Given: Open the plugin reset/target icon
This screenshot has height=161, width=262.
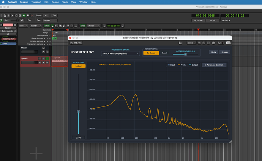Looking at the screenshot, I should (213, 43).
